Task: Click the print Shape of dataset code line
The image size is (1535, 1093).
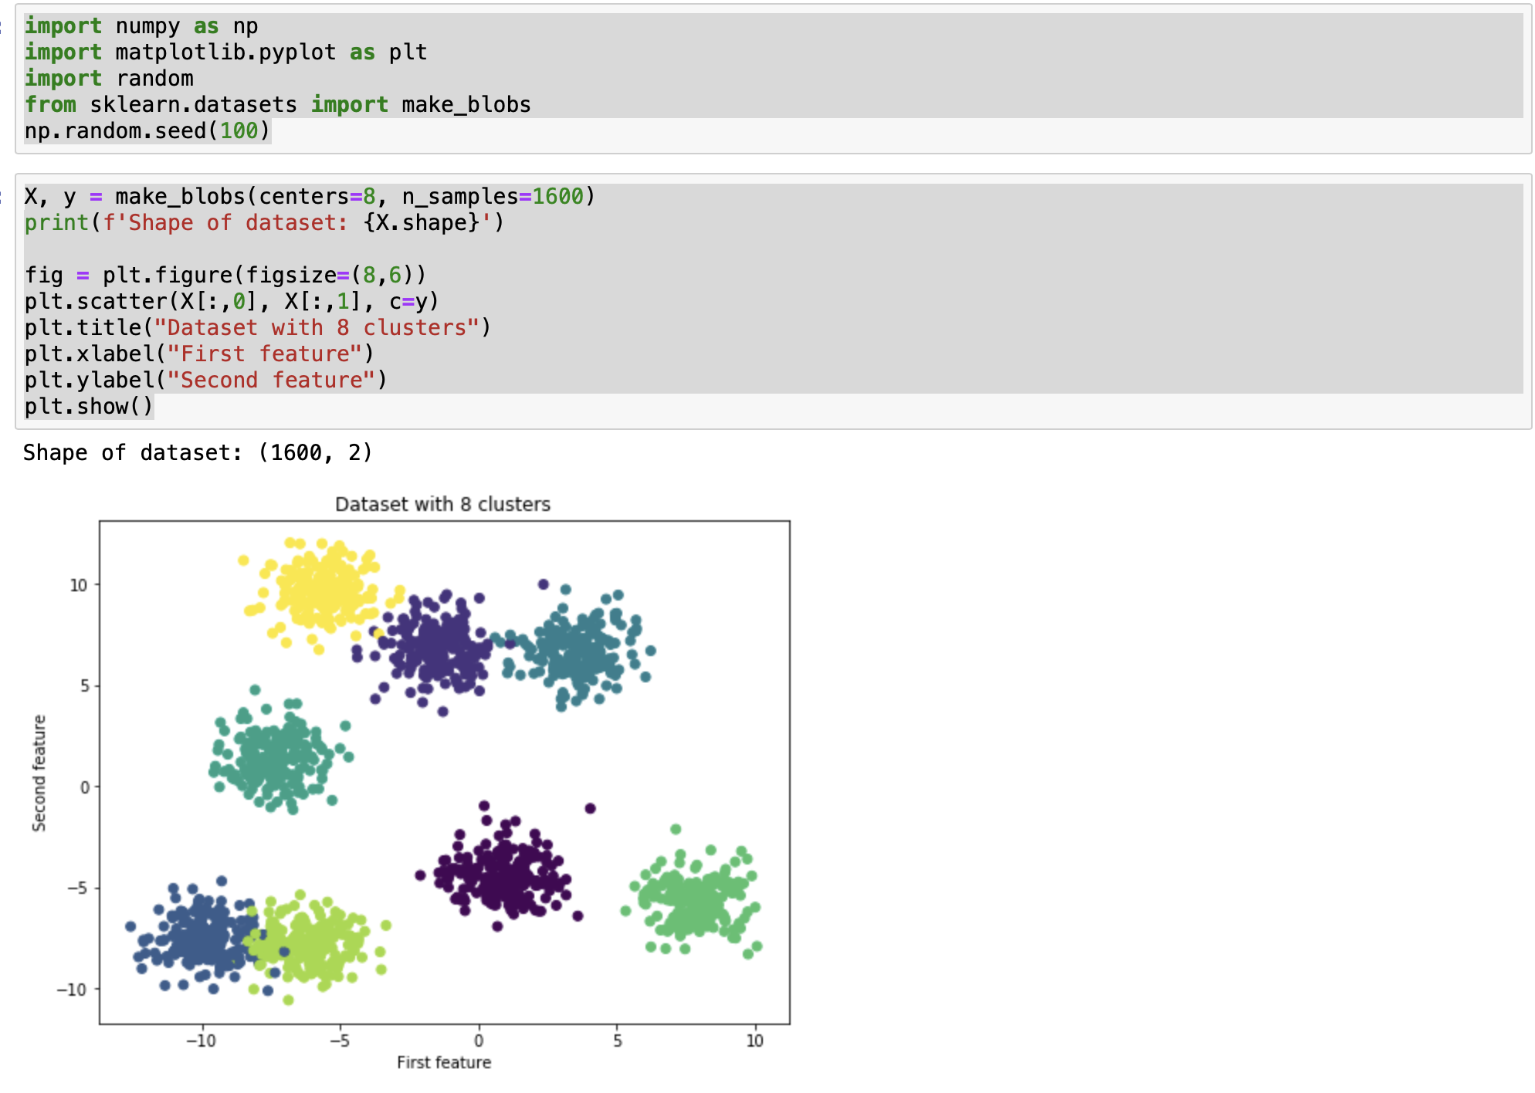Action: [x=263, y=223]
